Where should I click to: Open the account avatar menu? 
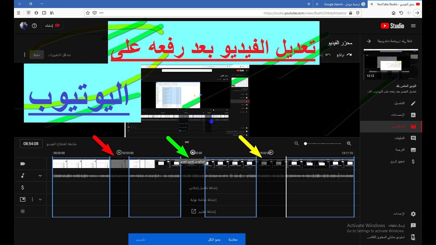click(24, 26)
